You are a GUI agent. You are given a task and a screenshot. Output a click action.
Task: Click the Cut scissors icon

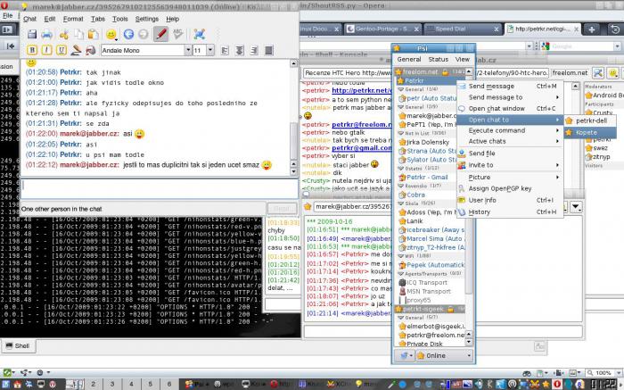63,35
